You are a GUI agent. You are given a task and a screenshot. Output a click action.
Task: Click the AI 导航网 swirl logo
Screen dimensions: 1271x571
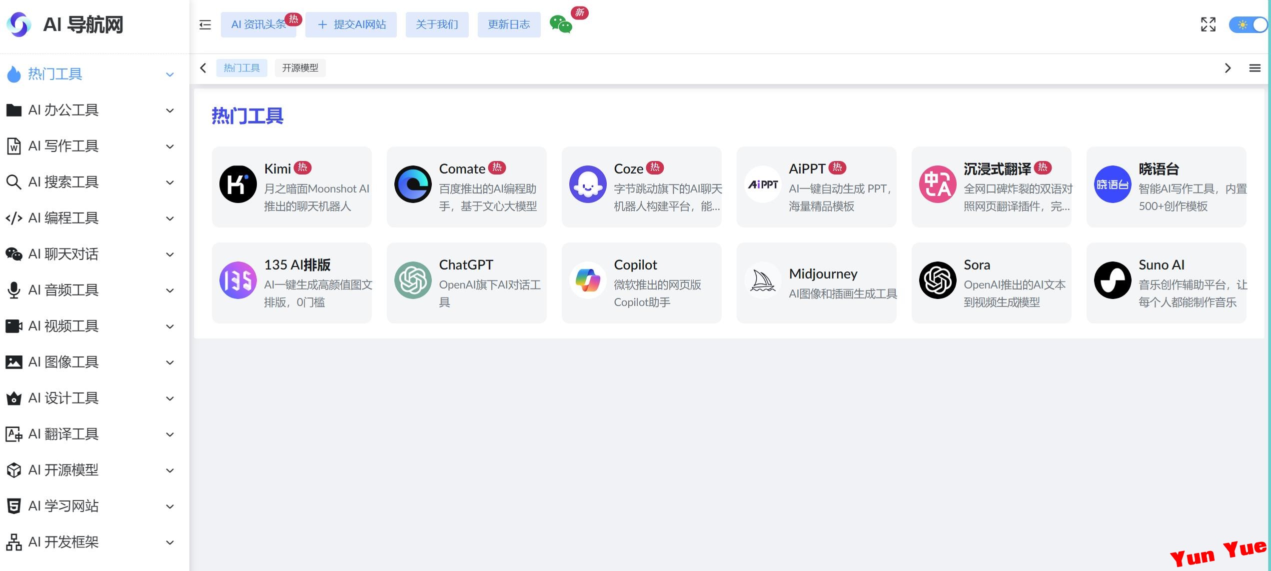[x=18, y=24]
